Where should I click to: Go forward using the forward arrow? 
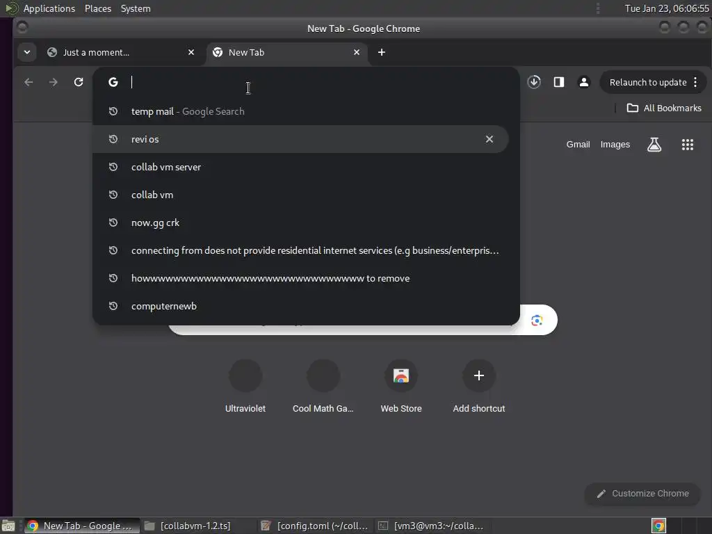tap(53, 82)
